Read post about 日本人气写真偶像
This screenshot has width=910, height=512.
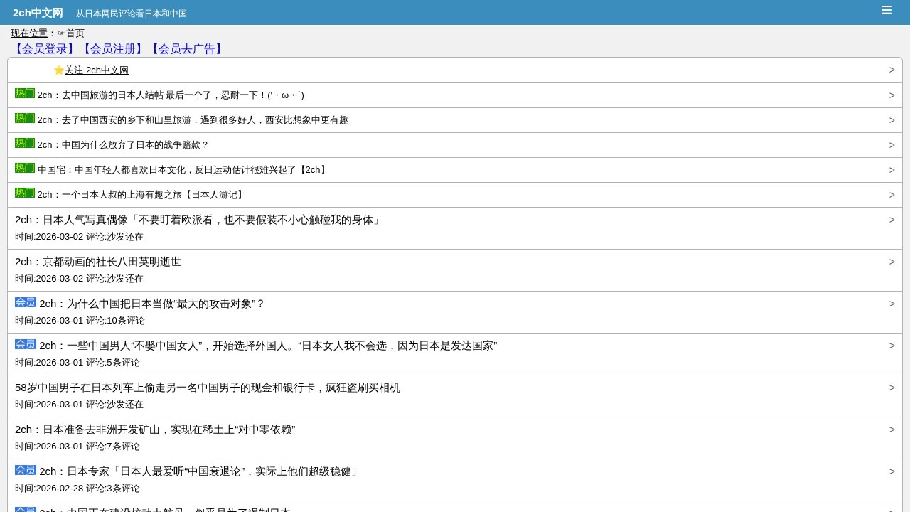point(198,220)
